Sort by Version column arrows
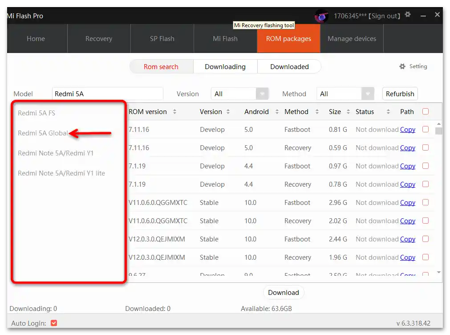This screenshot has width=450, height=335. pyautogui.click(x=228, y=112)
